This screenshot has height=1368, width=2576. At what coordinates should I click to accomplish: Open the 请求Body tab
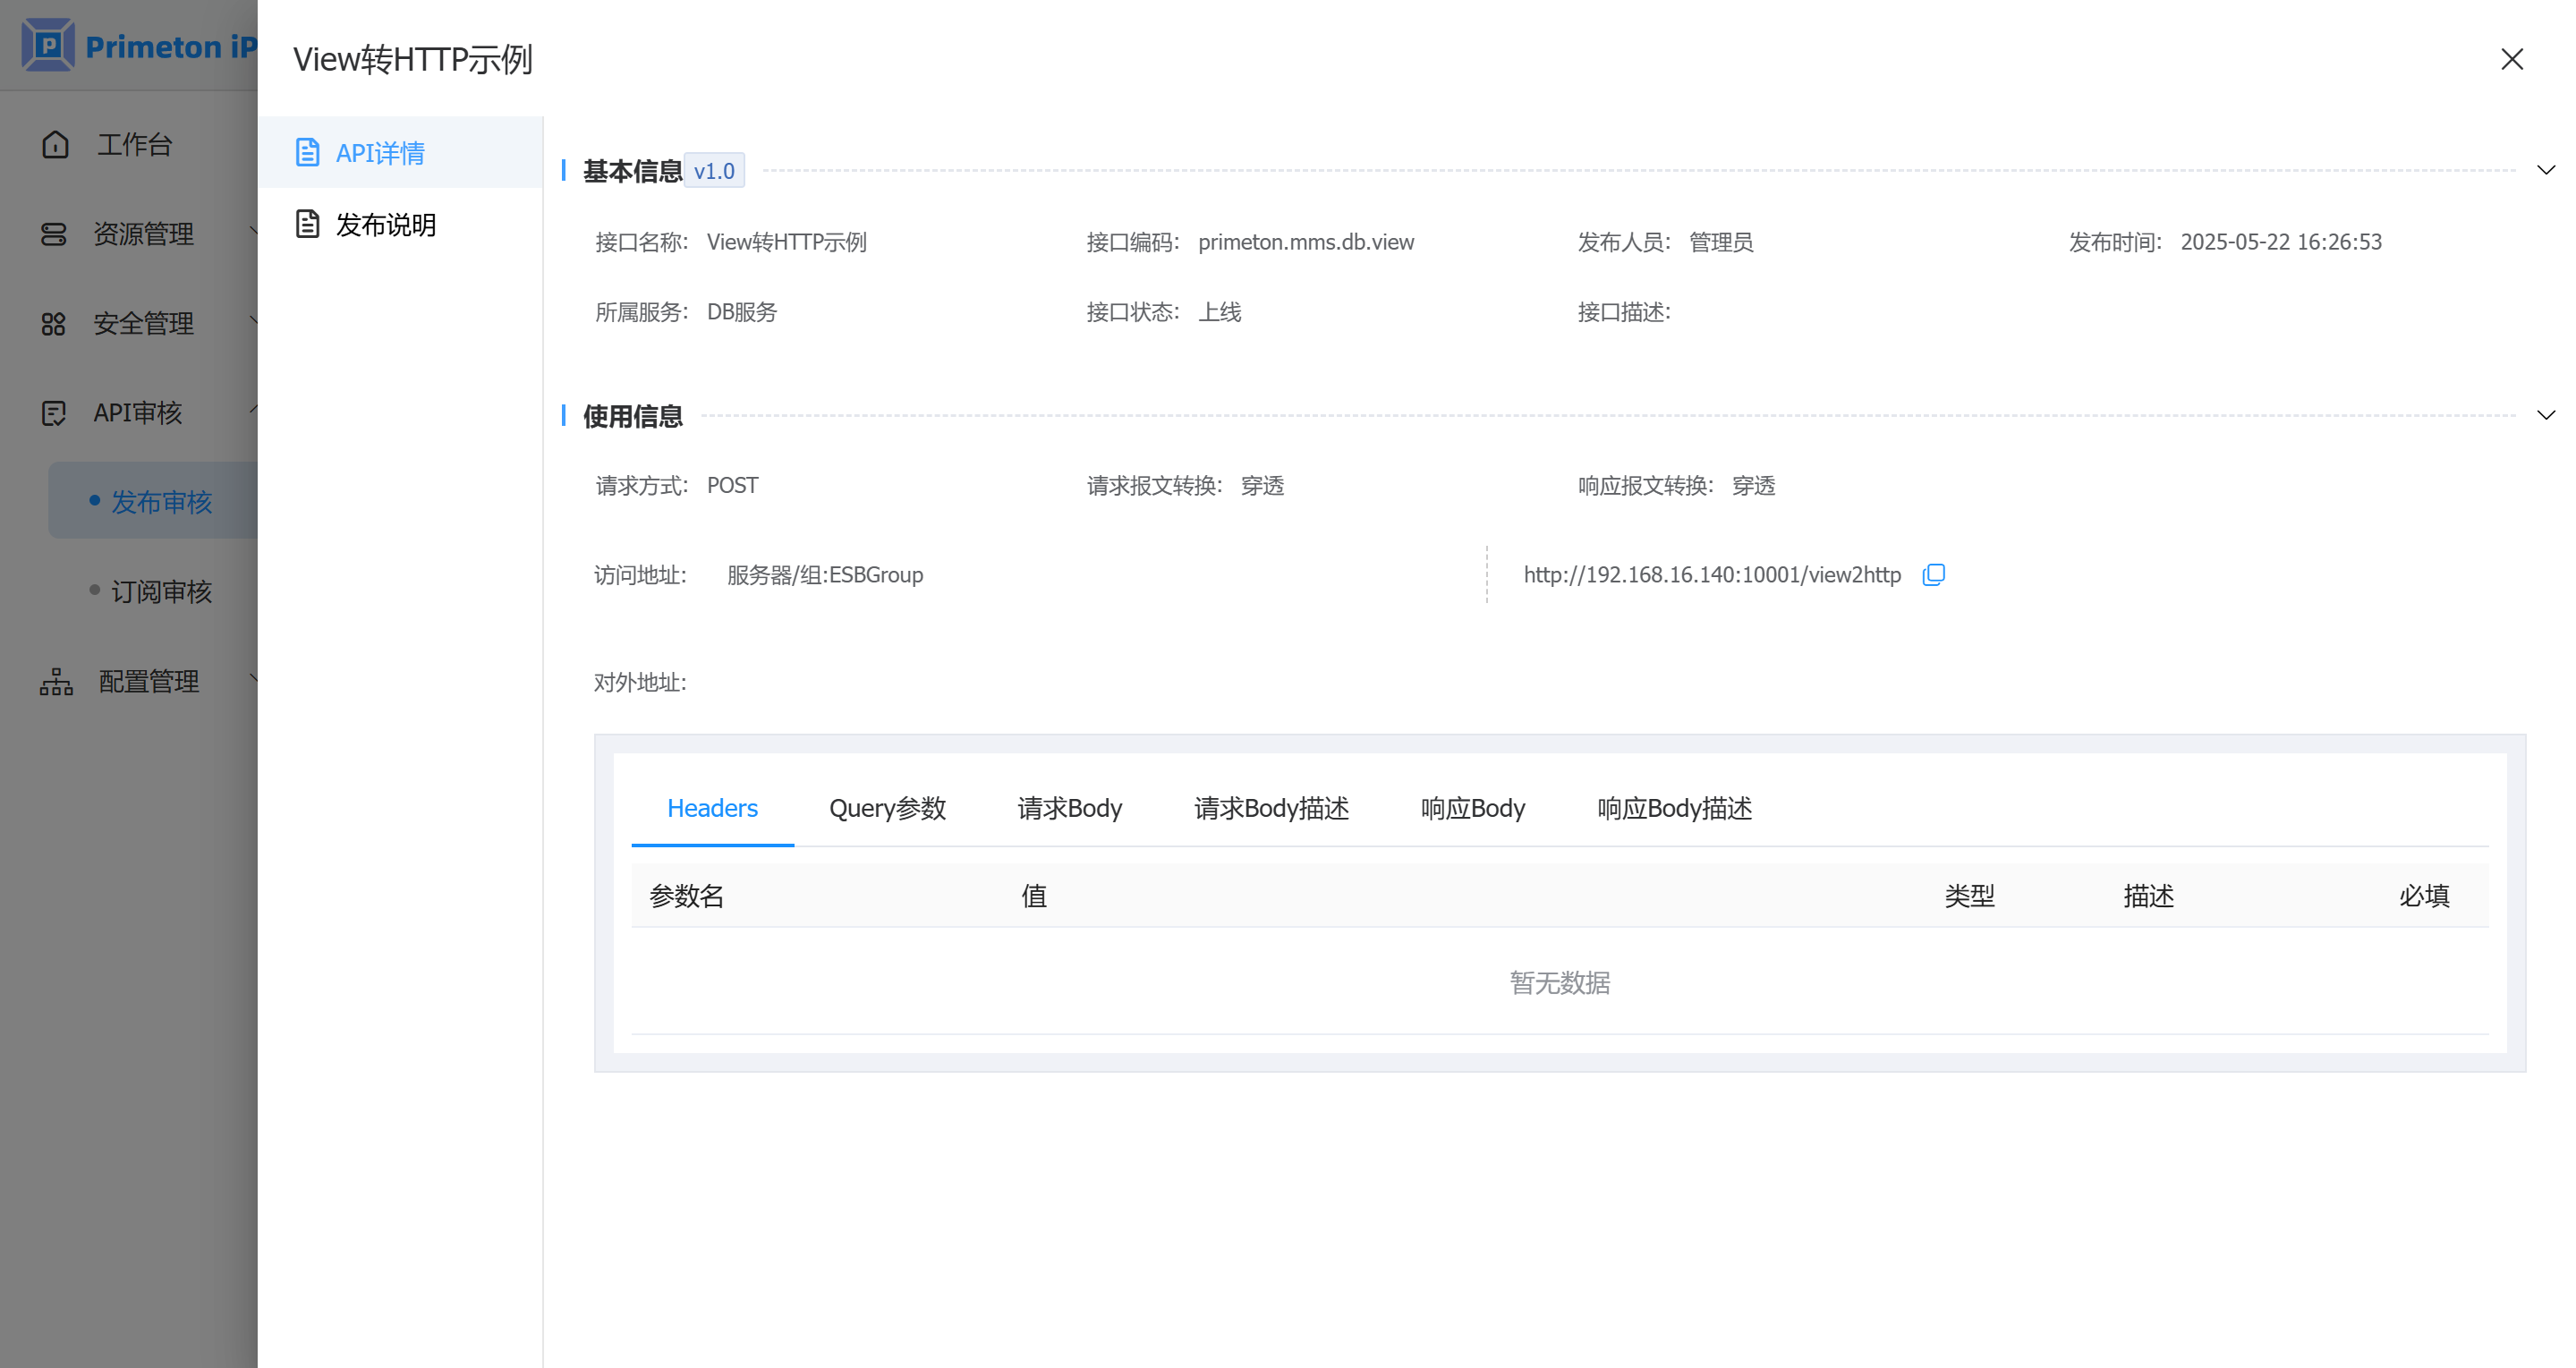point(1069,808)
